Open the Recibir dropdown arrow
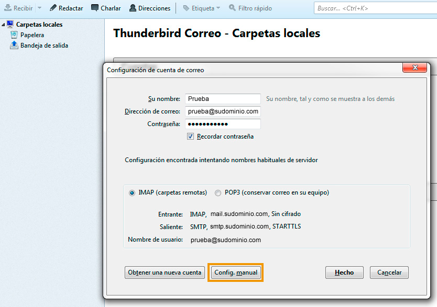Viewport: 437px width, 307px height. tap(40, 8)
